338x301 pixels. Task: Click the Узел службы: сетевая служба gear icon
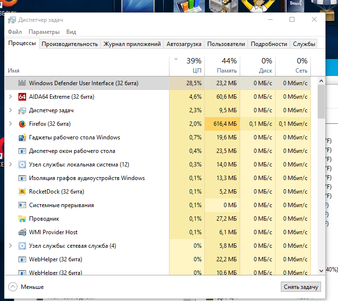coord(22,246)
